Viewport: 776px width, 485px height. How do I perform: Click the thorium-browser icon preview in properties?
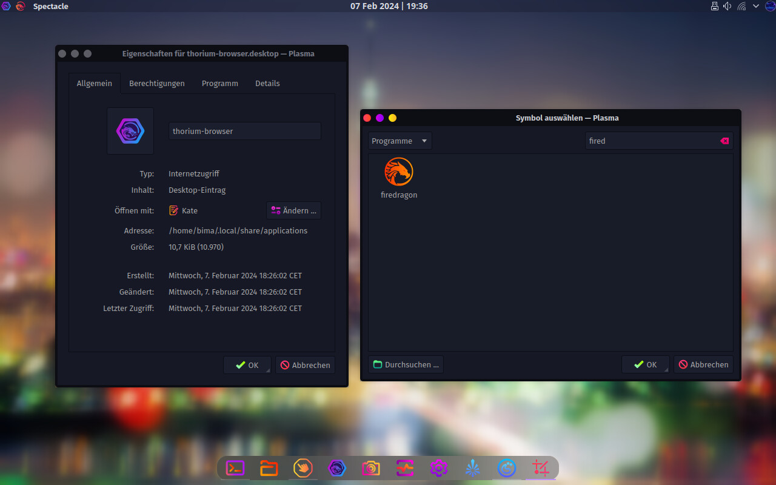coord(130,131)
